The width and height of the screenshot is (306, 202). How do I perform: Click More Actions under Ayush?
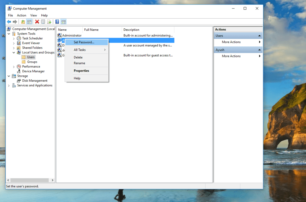coord(231,56)
